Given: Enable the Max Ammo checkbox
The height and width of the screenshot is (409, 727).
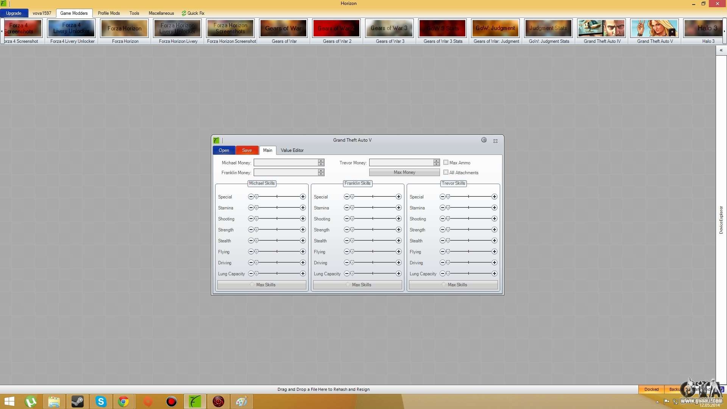Looking at the screenshot, I should tap(446, 162).
